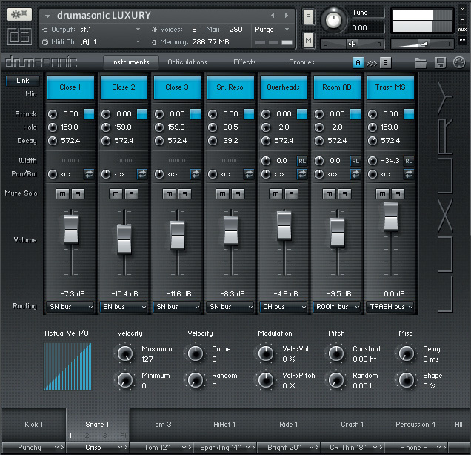The image size is (471, 455).
Task: Toggle the AUX button
Action: point(462,30)
